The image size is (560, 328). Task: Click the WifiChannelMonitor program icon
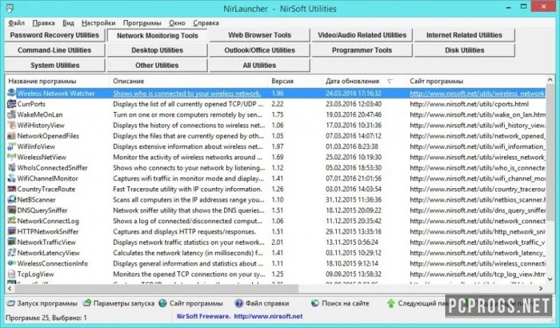tap(11, 178)
